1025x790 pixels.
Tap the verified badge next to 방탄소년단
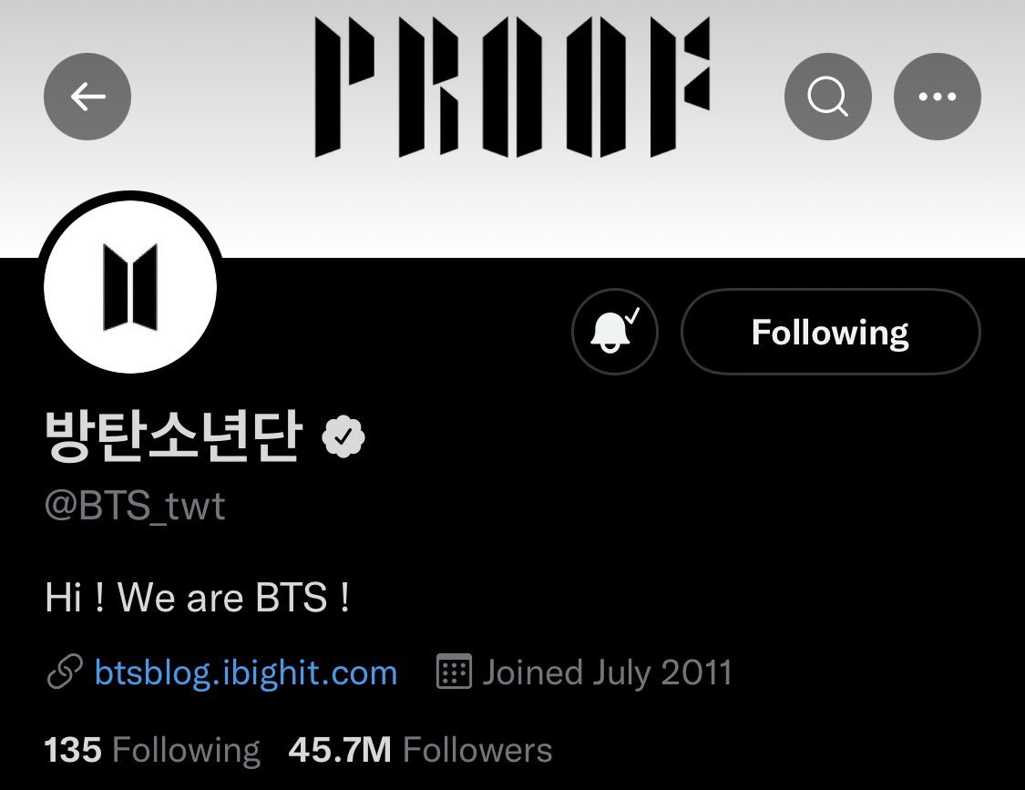tap(343, 436)
